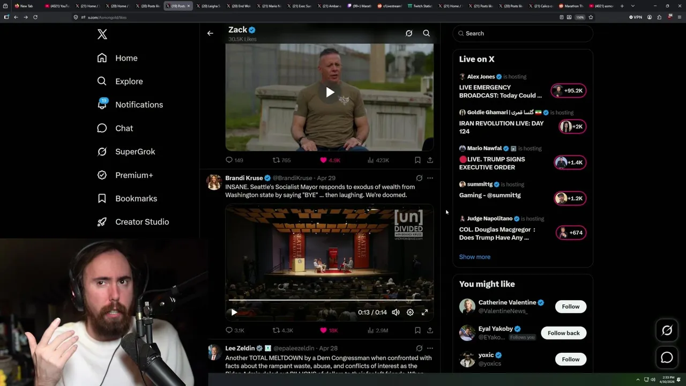
Task: Click Grok icon on Lee Zeldin post
Action: (x=419, y=348)
